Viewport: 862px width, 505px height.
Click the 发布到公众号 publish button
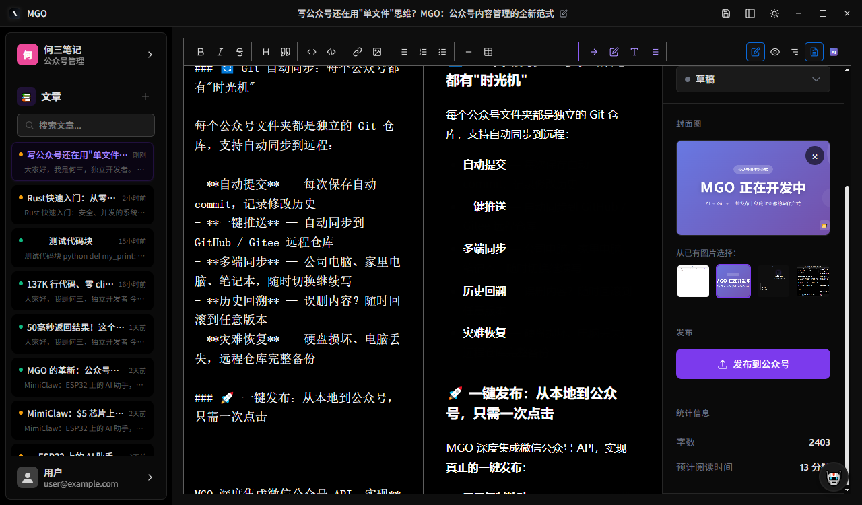[753, 364]
